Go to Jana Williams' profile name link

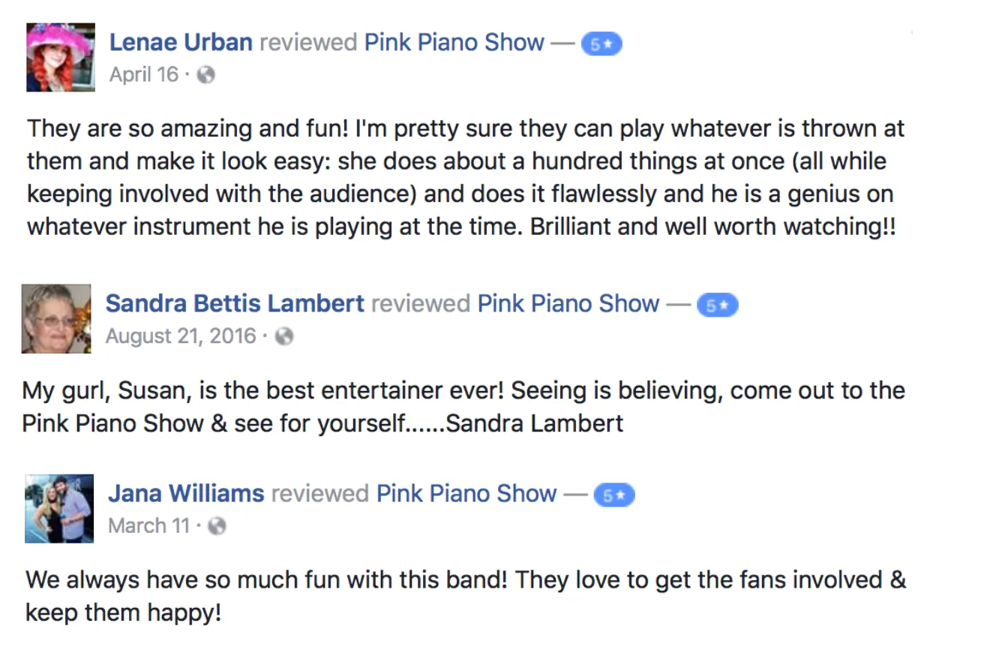[x=186, y=494]
